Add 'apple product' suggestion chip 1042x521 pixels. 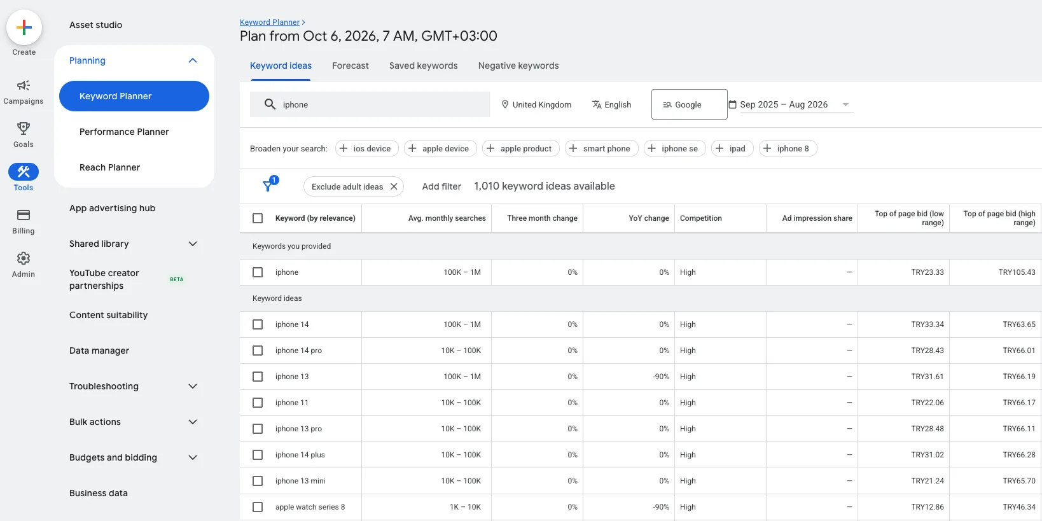click(521, 148)
